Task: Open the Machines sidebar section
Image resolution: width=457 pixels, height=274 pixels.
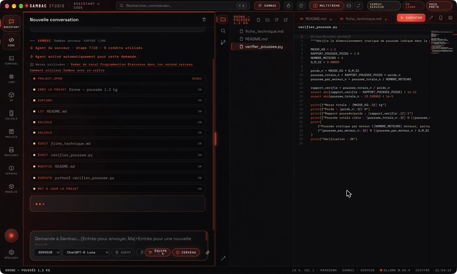Action: pos(11,151)
